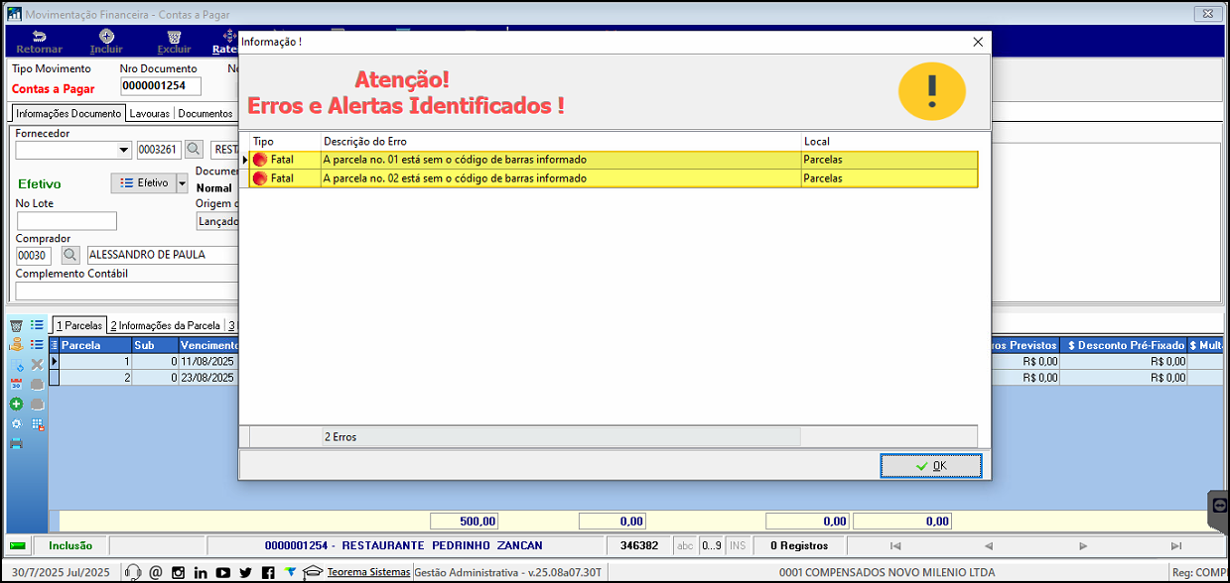Screen dimensions: 1230x583
Task: Click the trash bin icon in parcelas sidebar
Action: (16, 325)
